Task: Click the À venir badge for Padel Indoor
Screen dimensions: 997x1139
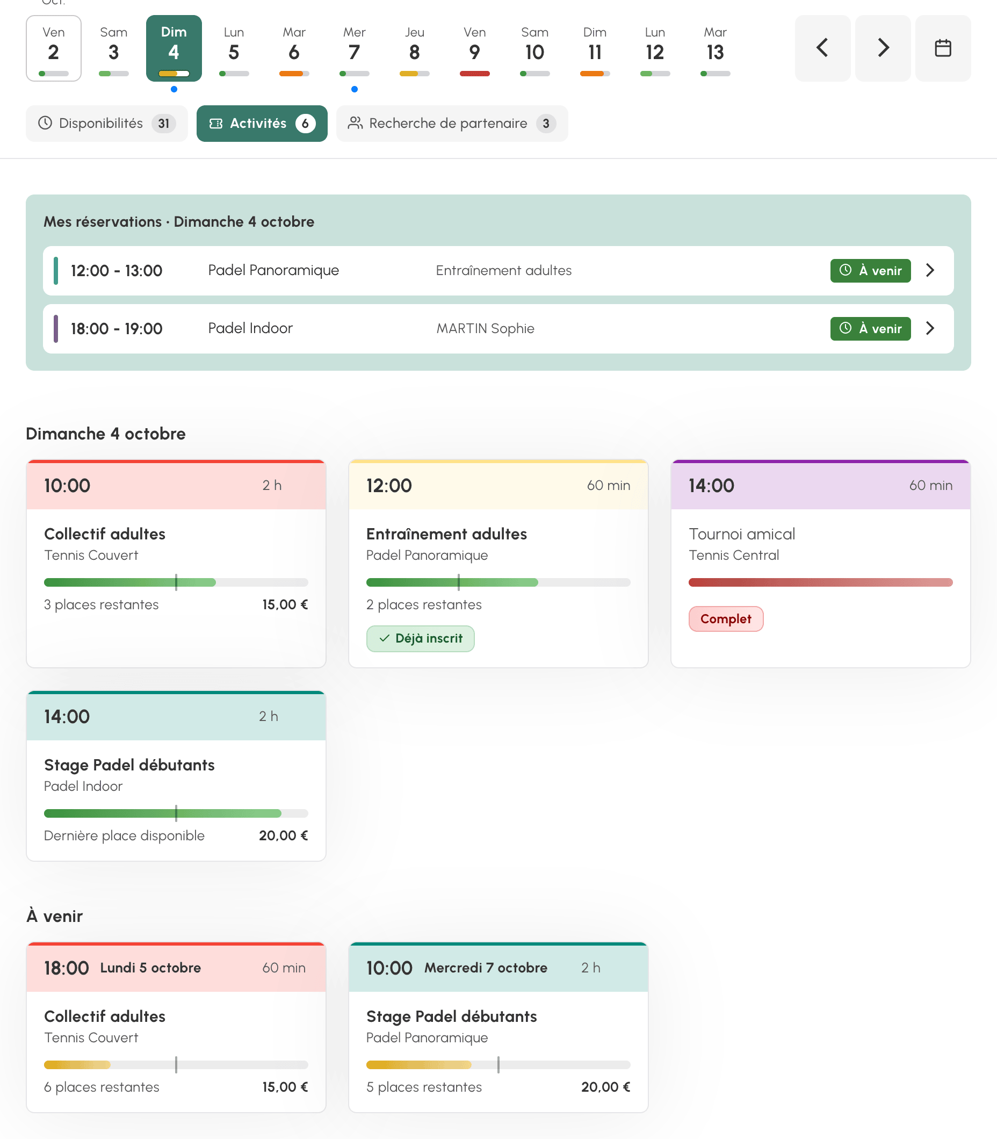Action: [x=870, y=328]
